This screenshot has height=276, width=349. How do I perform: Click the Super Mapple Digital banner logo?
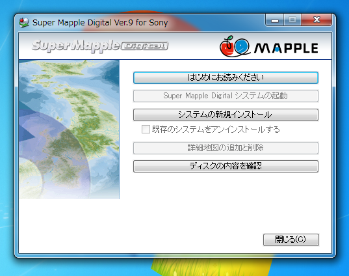point(100,46)
